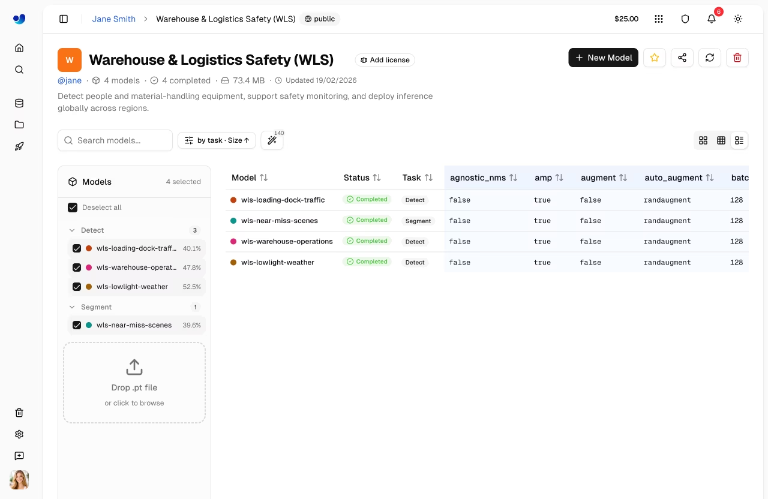Image resolution: width=768 pixels, height=499 pixels.
Task: Switch to the table view
Action: pos(721,140)
